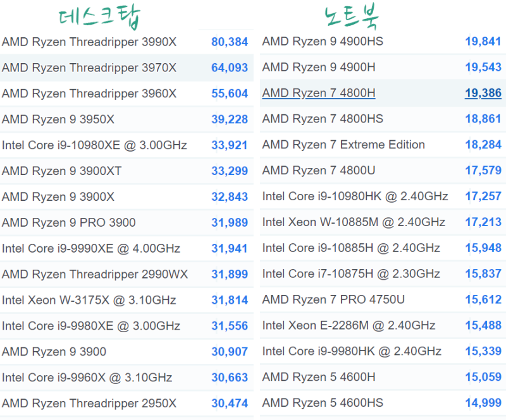Click score 33,921
The height and width of the screenshot is (420, 506).
pyautogui.click(x=230, y=145)
